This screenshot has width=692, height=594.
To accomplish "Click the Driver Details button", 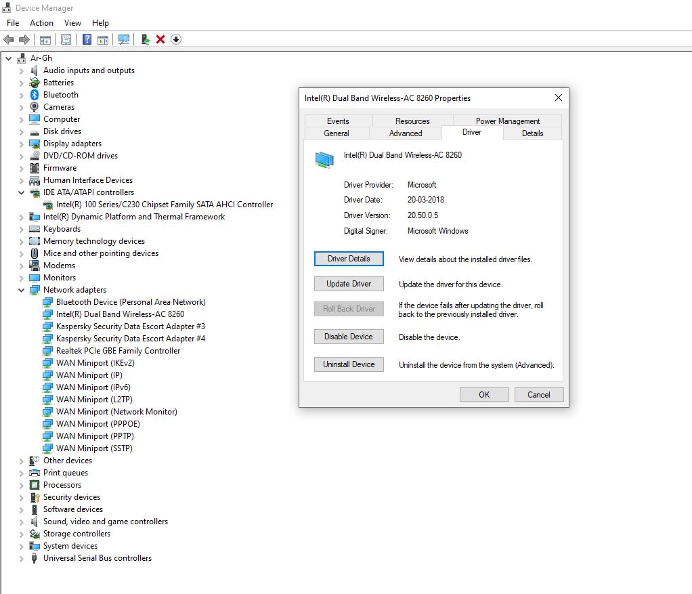I will click(349, 259).
